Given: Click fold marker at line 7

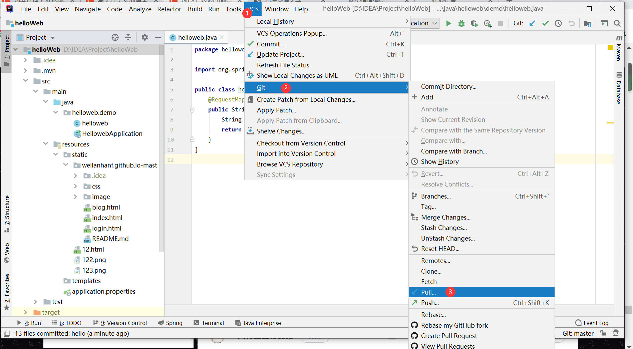Looking at the screenshot, I should click(192, 109).
